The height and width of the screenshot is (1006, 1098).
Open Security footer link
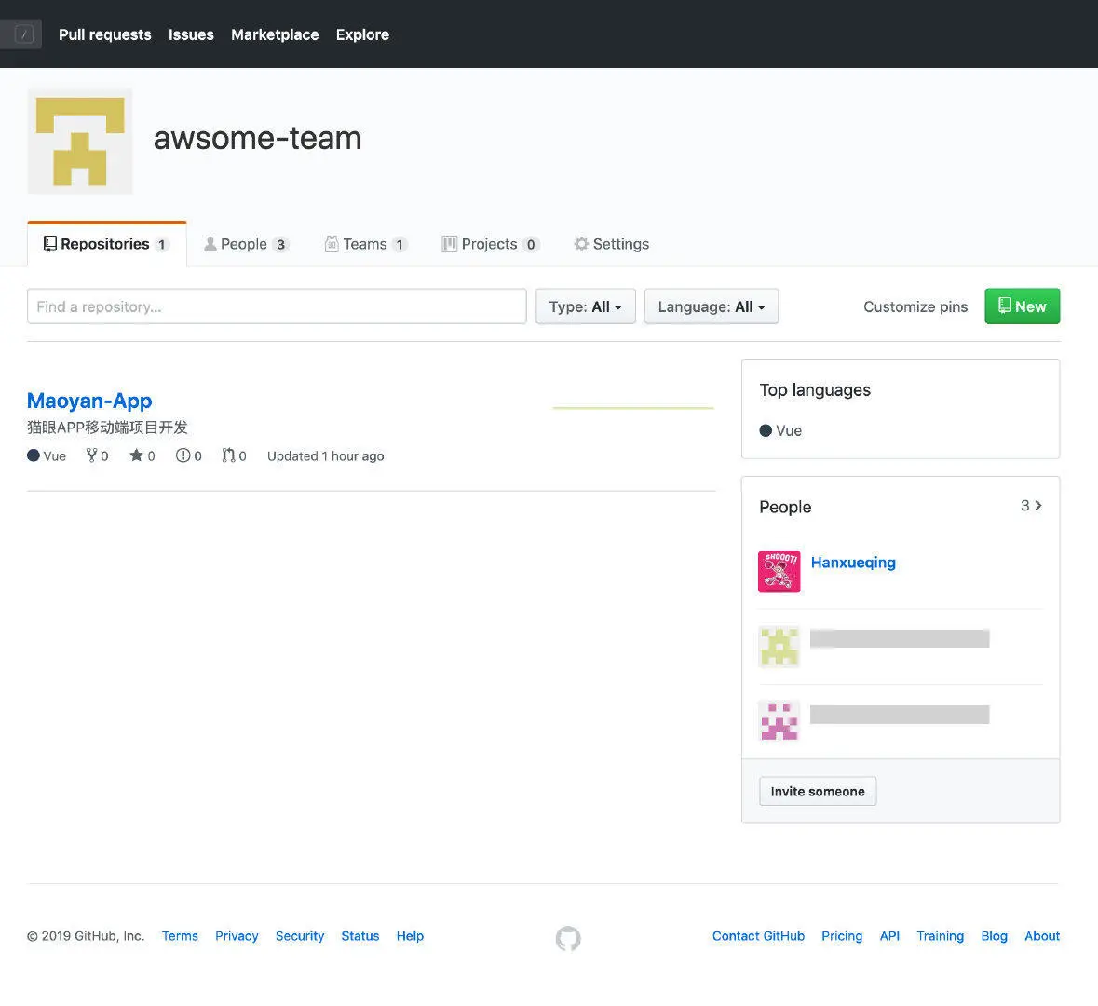[300, 936]
